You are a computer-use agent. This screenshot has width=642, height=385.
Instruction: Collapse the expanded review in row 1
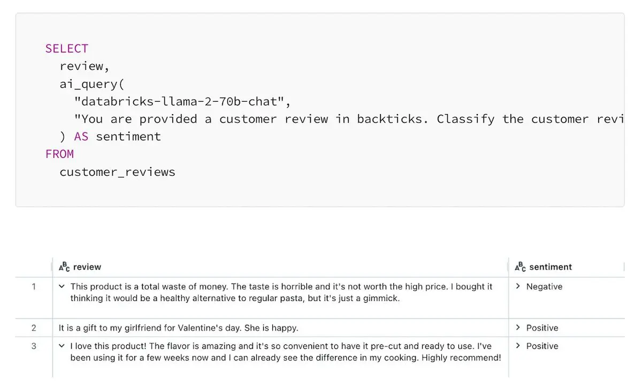coord(63,286)
